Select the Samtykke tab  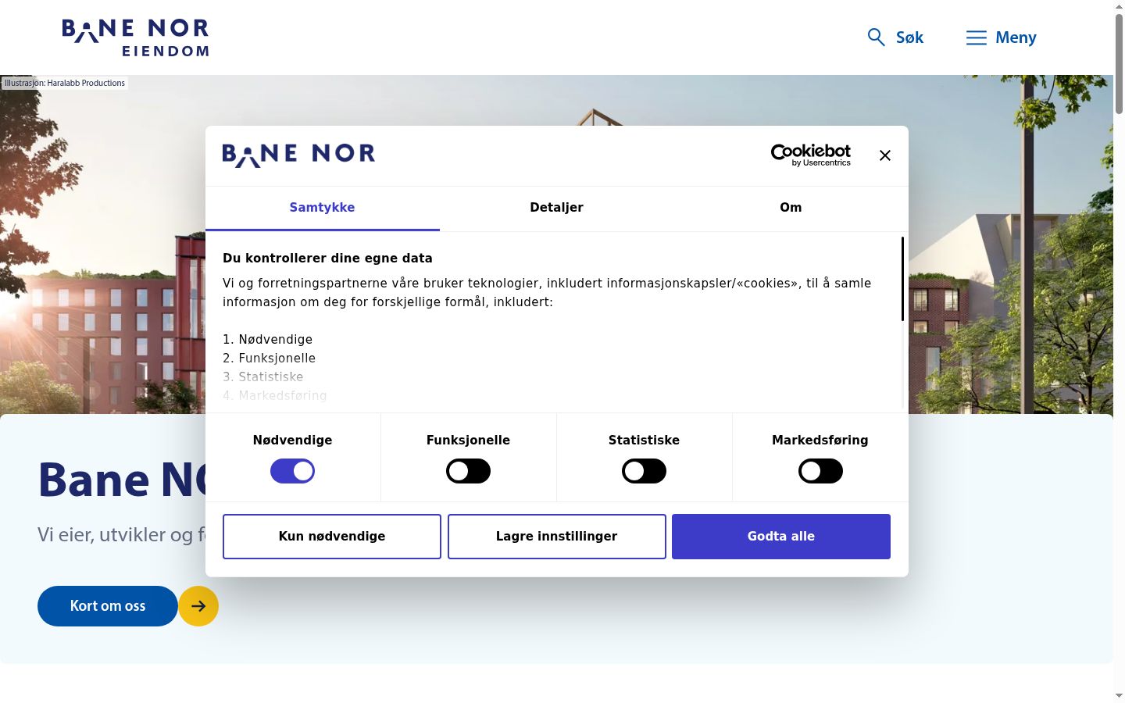323,208
